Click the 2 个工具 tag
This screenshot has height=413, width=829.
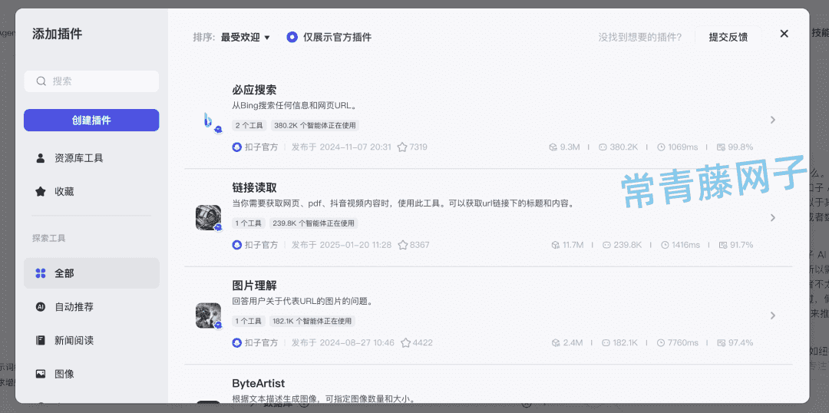click(x=250, y=125)
